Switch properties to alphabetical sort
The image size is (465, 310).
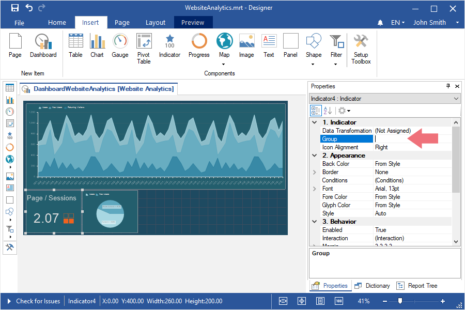[x=328, y=111]
